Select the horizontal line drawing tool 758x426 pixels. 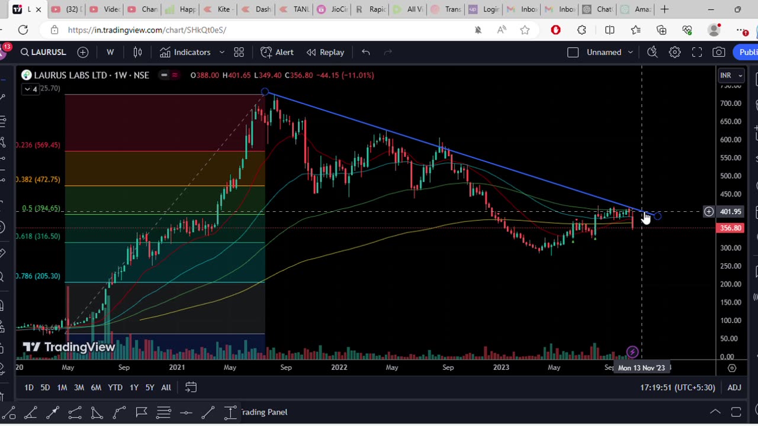point(186,412)
